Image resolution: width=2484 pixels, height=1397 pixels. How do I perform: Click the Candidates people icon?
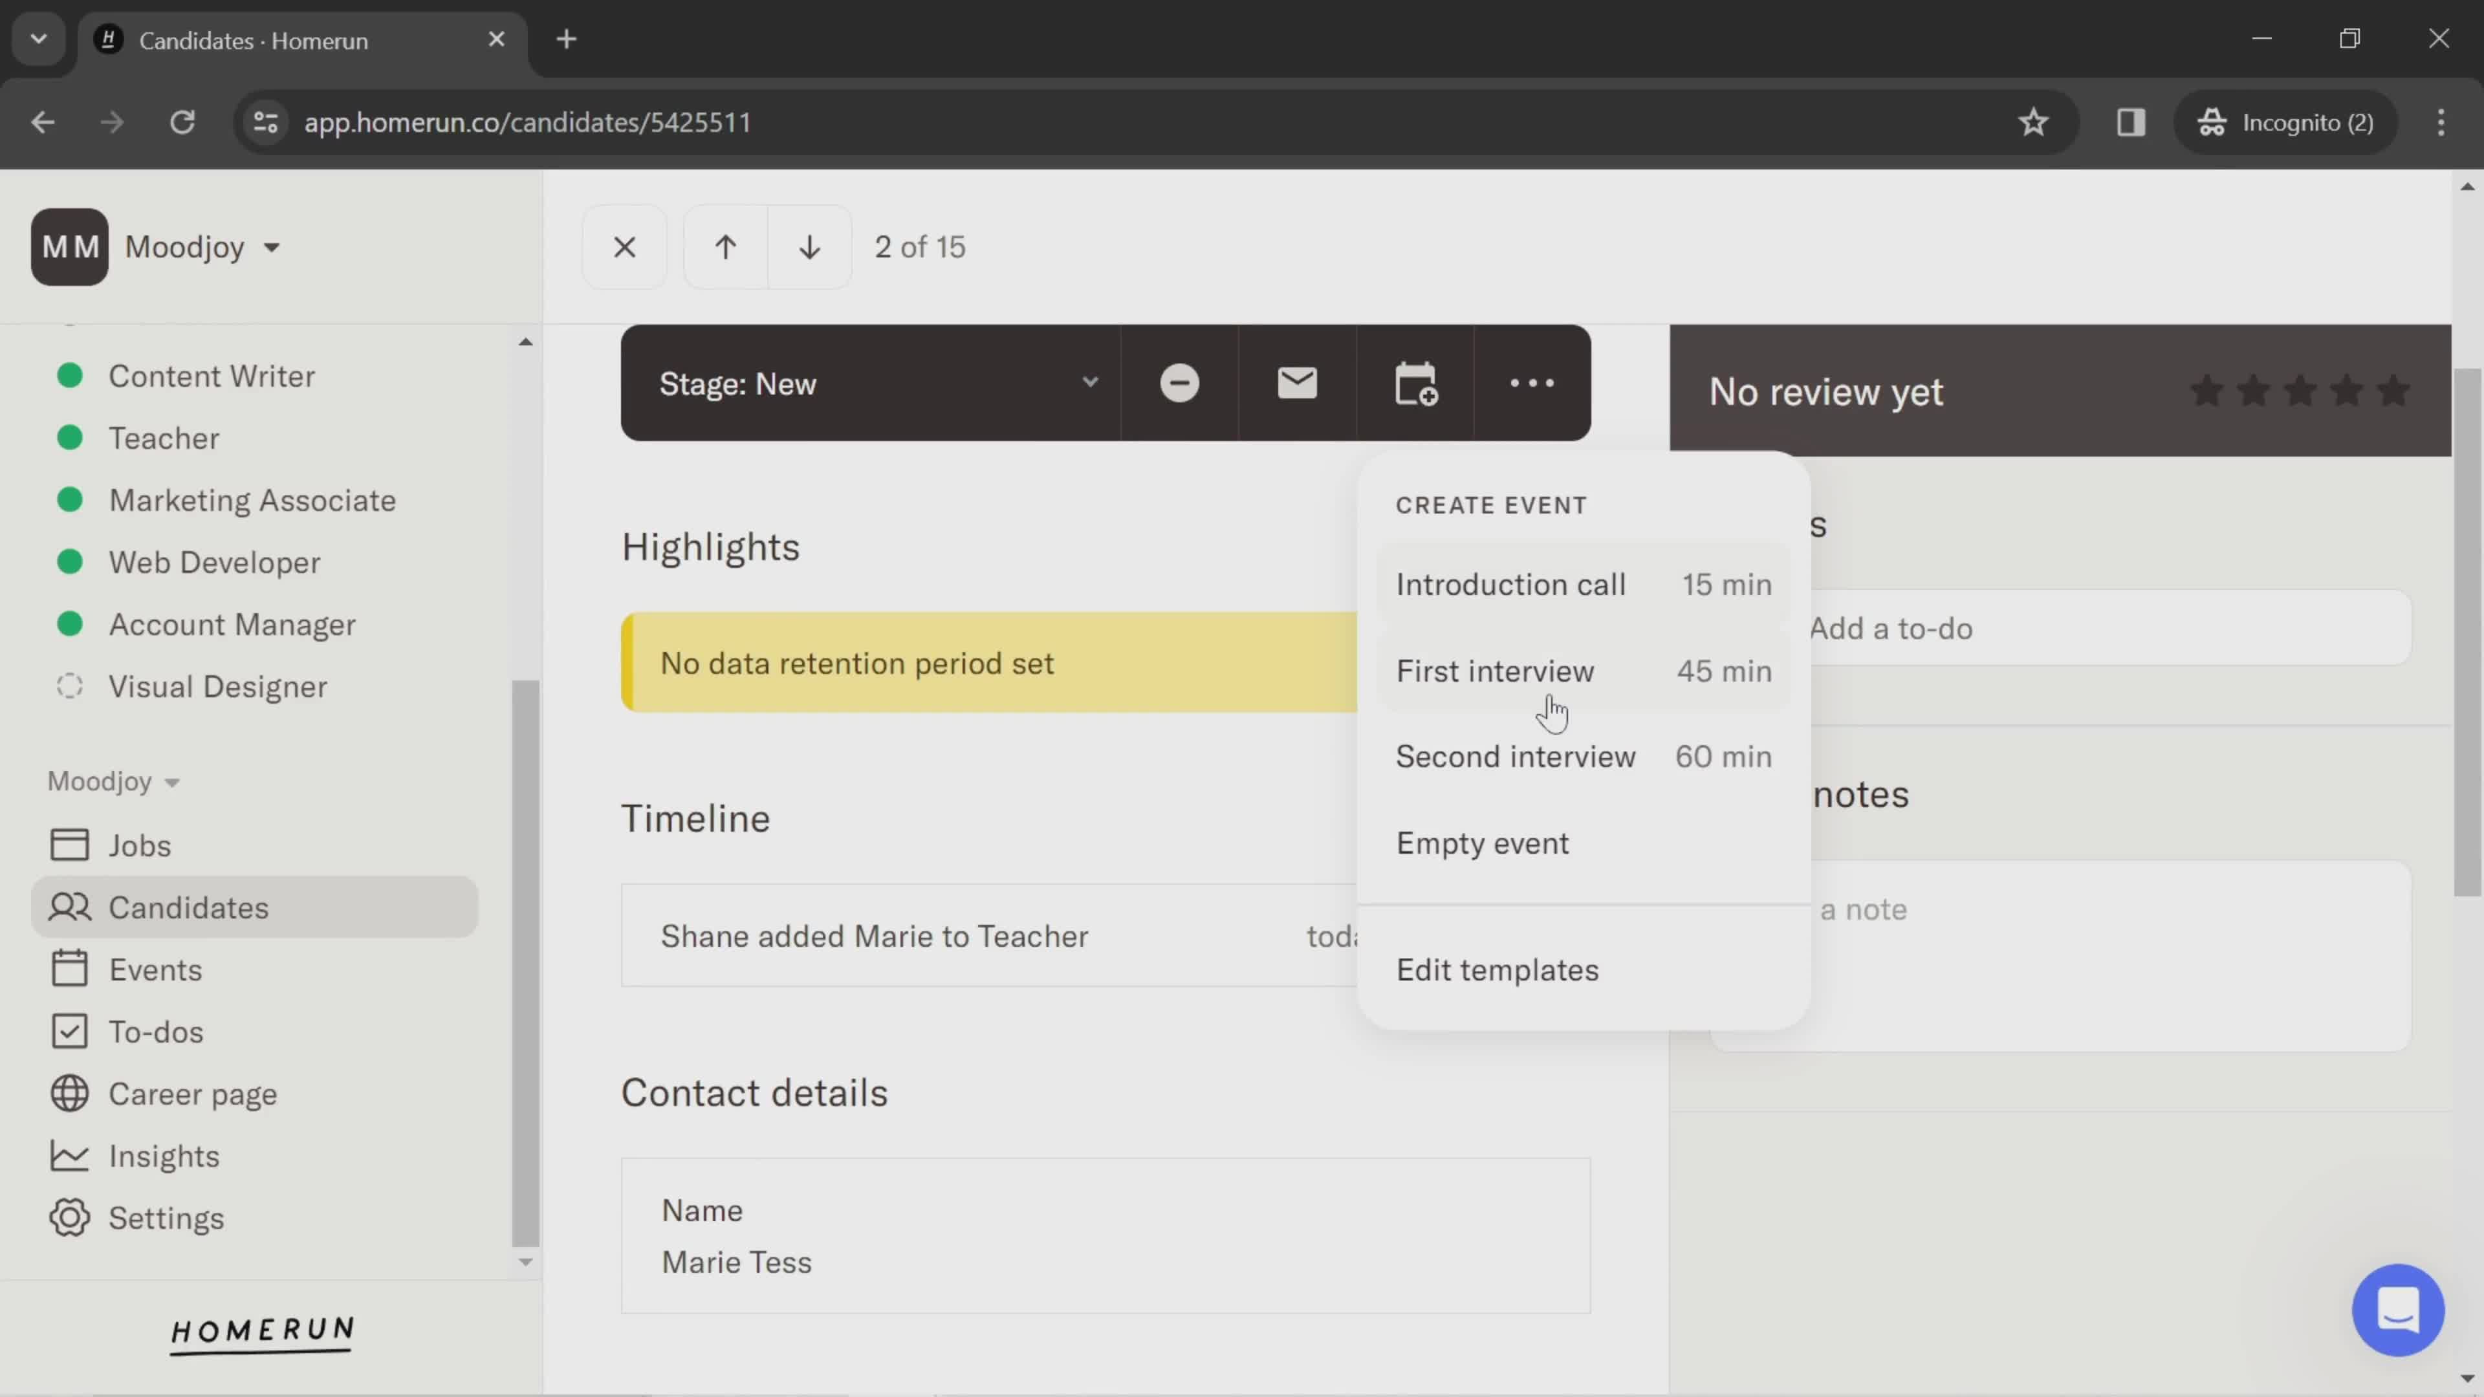tap(69, 907)
